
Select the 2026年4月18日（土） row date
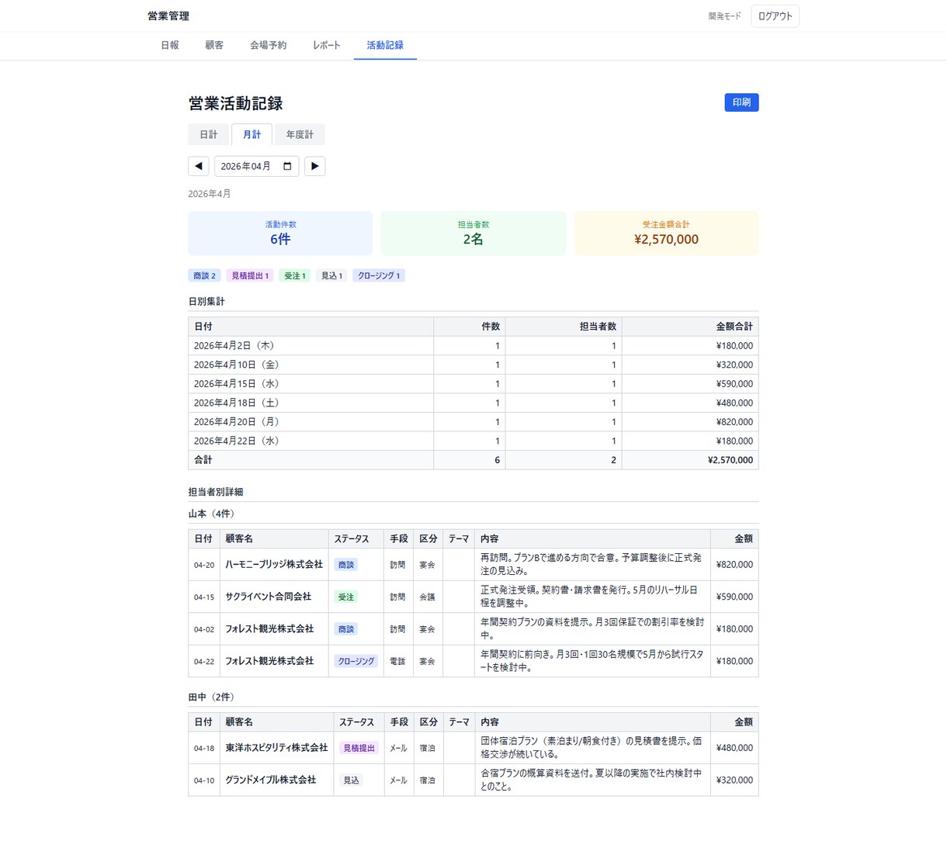point(237,403)
